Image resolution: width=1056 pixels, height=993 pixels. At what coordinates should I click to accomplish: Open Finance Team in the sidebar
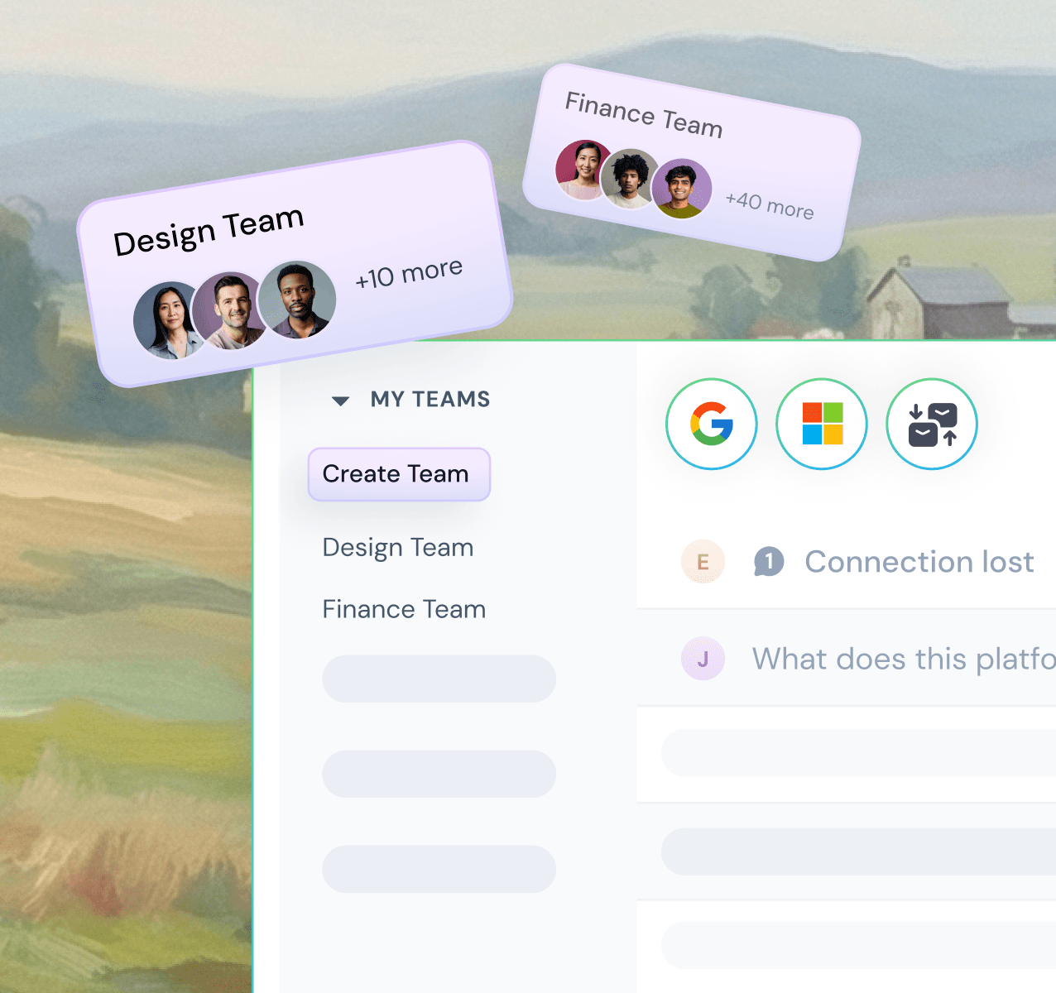pyautogui.click(x=404, y=609)
